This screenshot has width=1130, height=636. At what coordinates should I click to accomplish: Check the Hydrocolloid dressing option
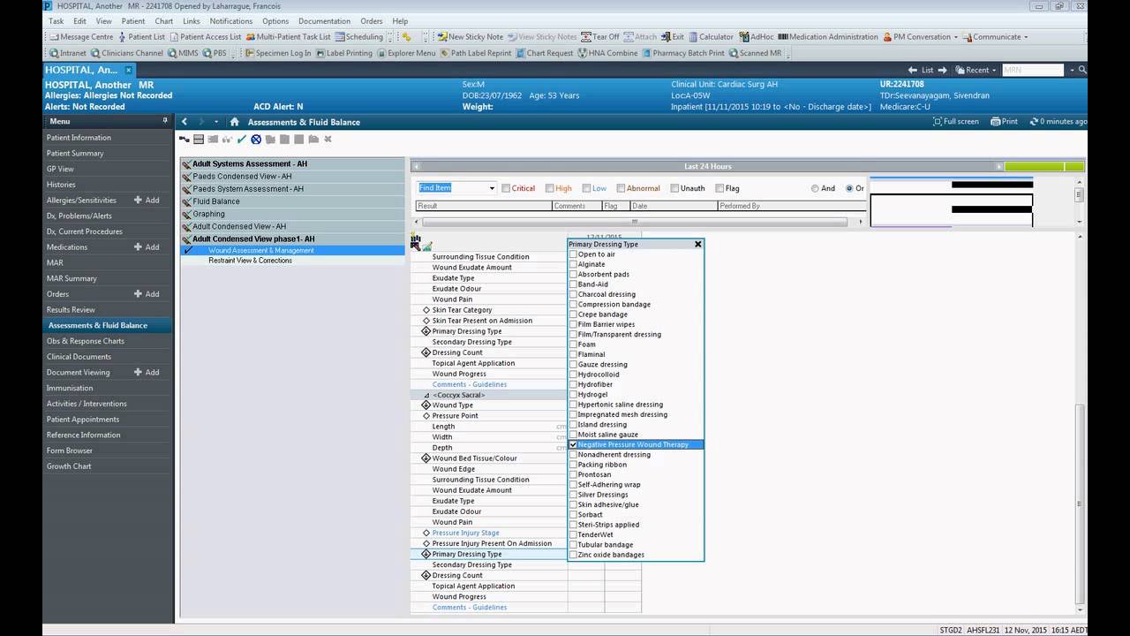coord(573,375)
